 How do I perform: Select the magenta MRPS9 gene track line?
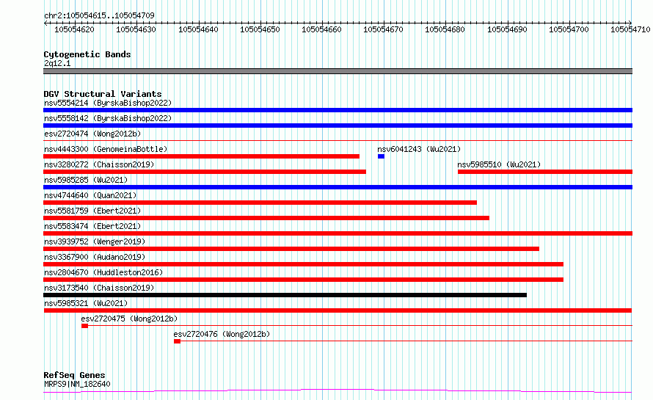pos(338,391)
